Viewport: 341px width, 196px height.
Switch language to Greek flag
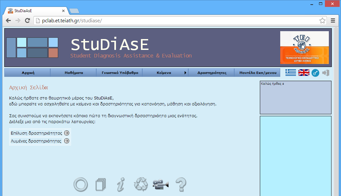(x=290, y=73)
